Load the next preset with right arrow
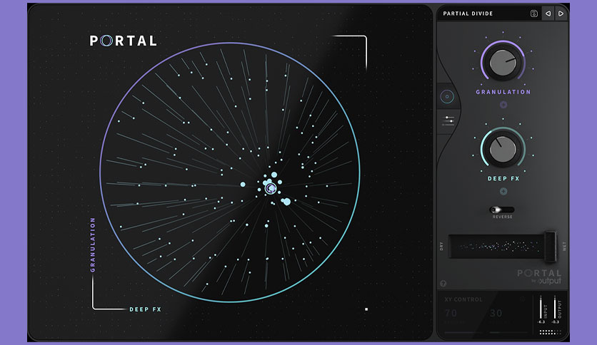The width and height of the screenshot is (597, 345). (561, 14)
